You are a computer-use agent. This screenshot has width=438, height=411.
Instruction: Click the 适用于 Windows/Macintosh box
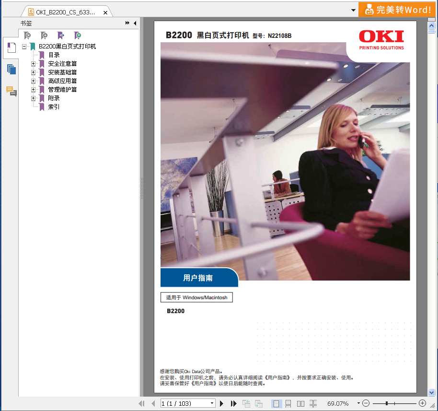click(196, 297)
